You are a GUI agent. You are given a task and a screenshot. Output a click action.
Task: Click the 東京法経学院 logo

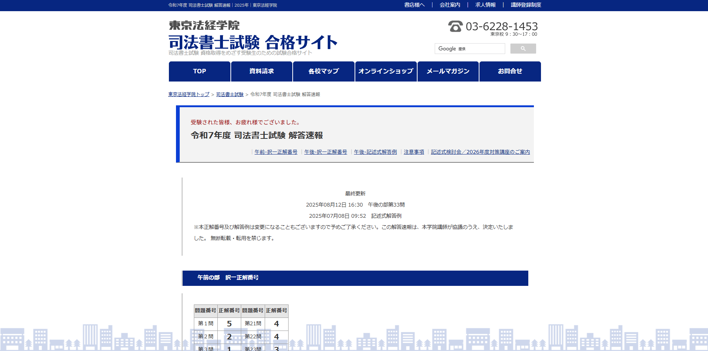[x=204, y=25]
